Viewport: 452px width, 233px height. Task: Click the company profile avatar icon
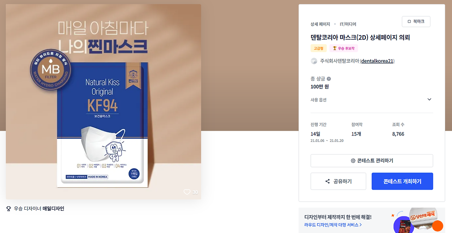[x=314, y=61]
